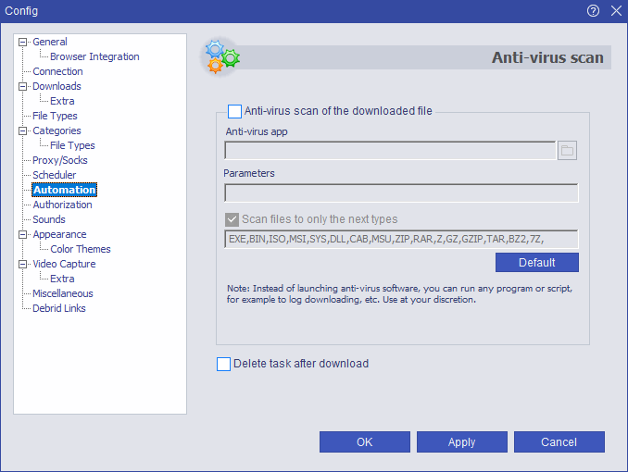This screenshot has height=472, width=628.
Task: Dismiss dialog with Cancel button
Action: click(x=559, y=442)
